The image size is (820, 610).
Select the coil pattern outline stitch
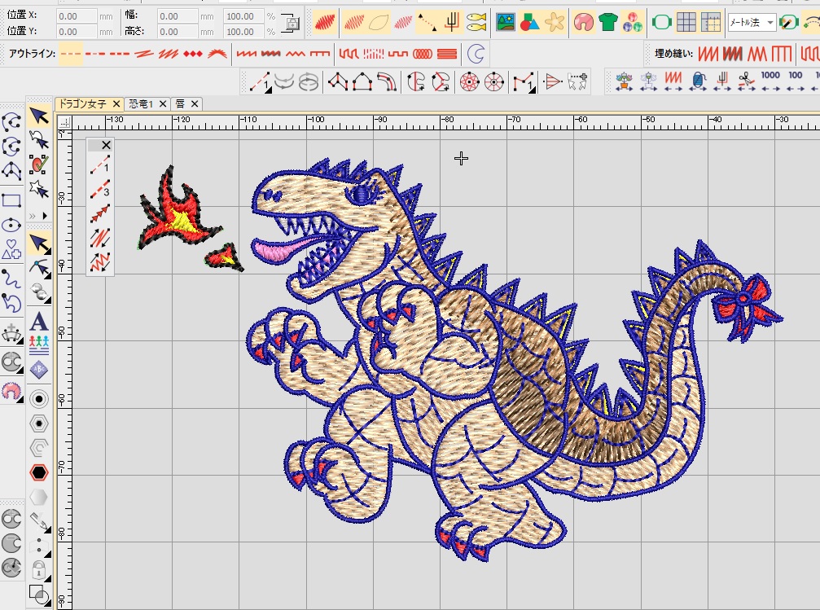(x=423, y=54)
